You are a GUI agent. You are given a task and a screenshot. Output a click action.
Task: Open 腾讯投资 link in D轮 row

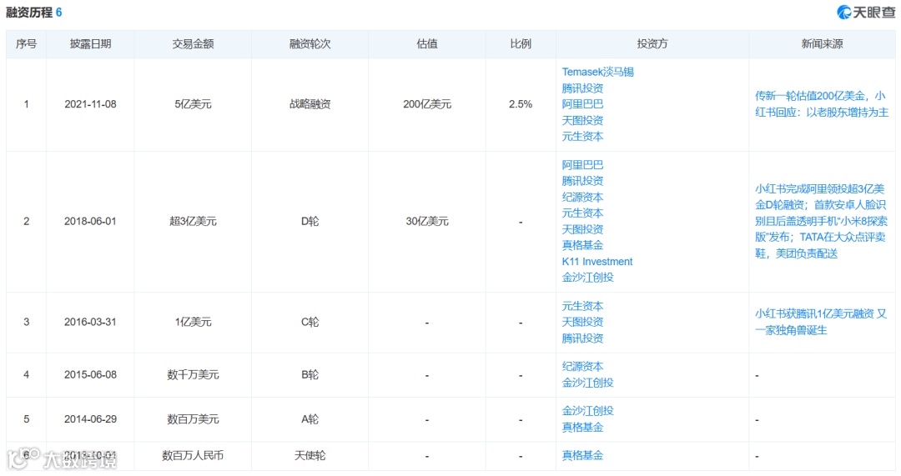click(582, 181)
